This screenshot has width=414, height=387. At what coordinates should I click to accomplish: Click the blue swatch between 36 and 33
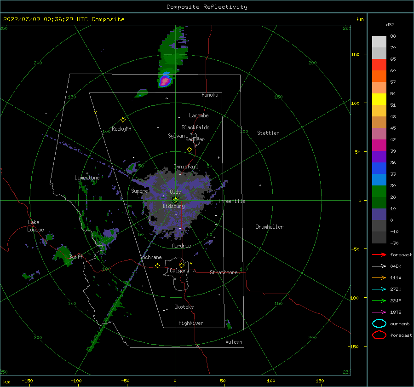click(x=379, y=168)
